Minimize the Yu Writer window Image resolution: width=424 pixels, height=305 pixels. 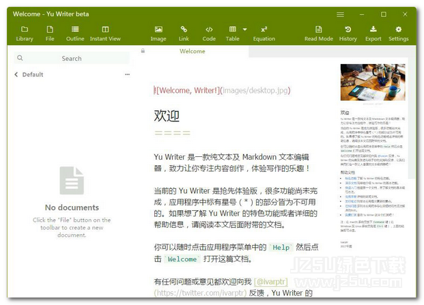pos(362,14)
